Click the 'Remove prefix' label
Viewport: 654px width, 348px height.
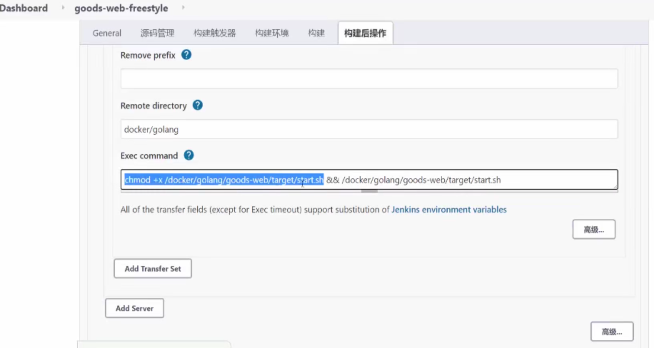click(148, 55)
